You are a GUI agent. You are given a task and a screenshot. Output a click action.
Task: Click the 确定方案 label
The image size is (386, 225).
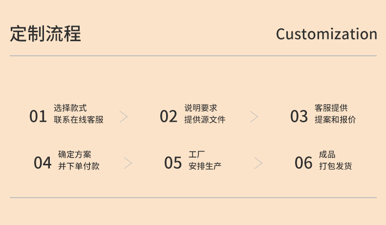(75, 155)
